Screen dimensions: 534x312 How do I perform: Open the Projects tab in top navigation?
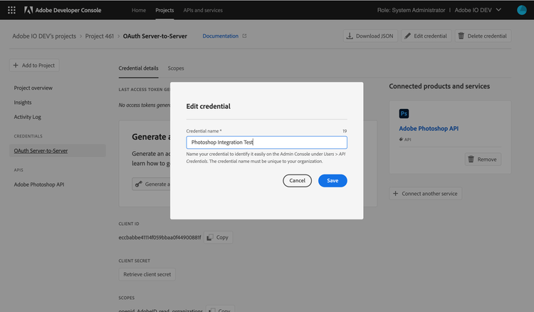click(x=164, y=10)
